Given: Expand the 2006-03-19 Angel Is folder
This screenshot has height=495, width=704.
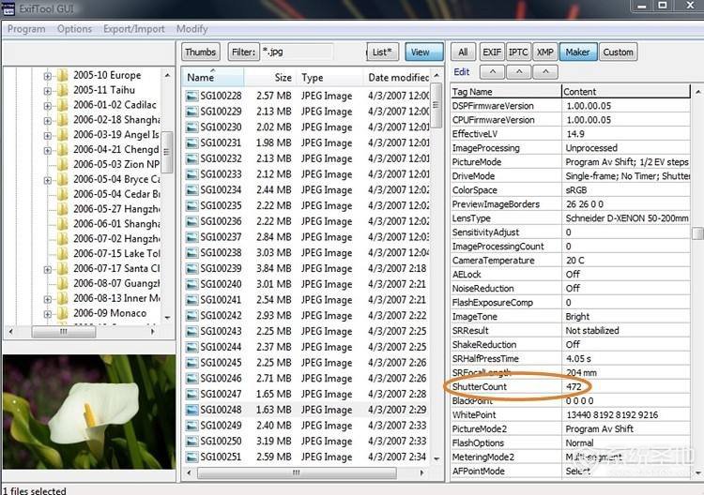Looking at the screenshot, I should point(47,135).
